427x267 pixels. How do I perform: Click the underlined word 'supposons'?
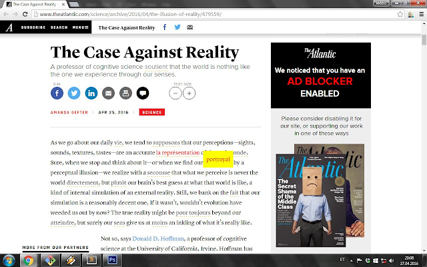click(166, 142)
